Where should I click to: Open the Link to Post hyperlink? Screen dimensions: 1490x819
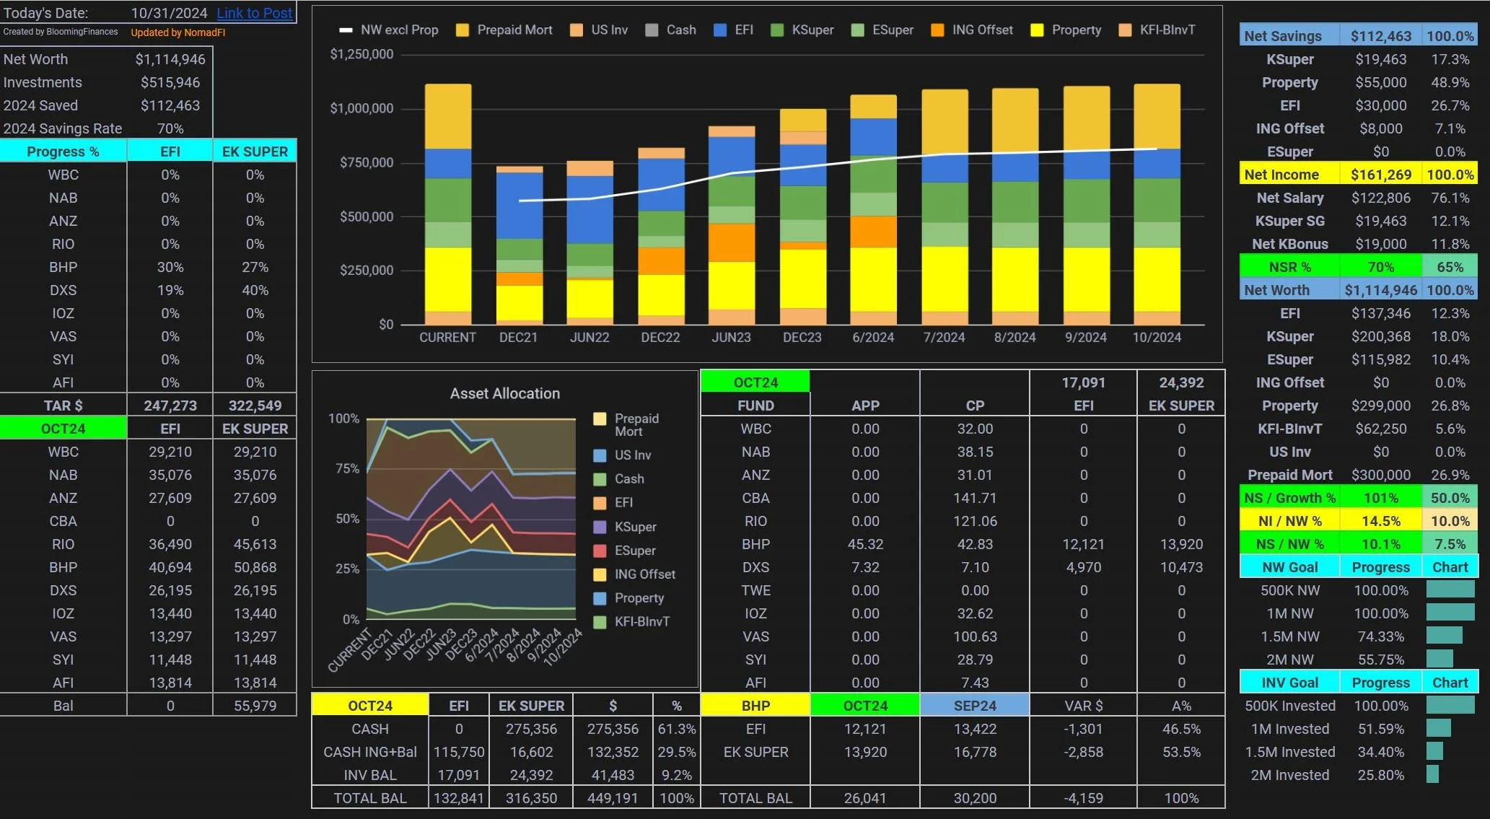pos(254,13)
